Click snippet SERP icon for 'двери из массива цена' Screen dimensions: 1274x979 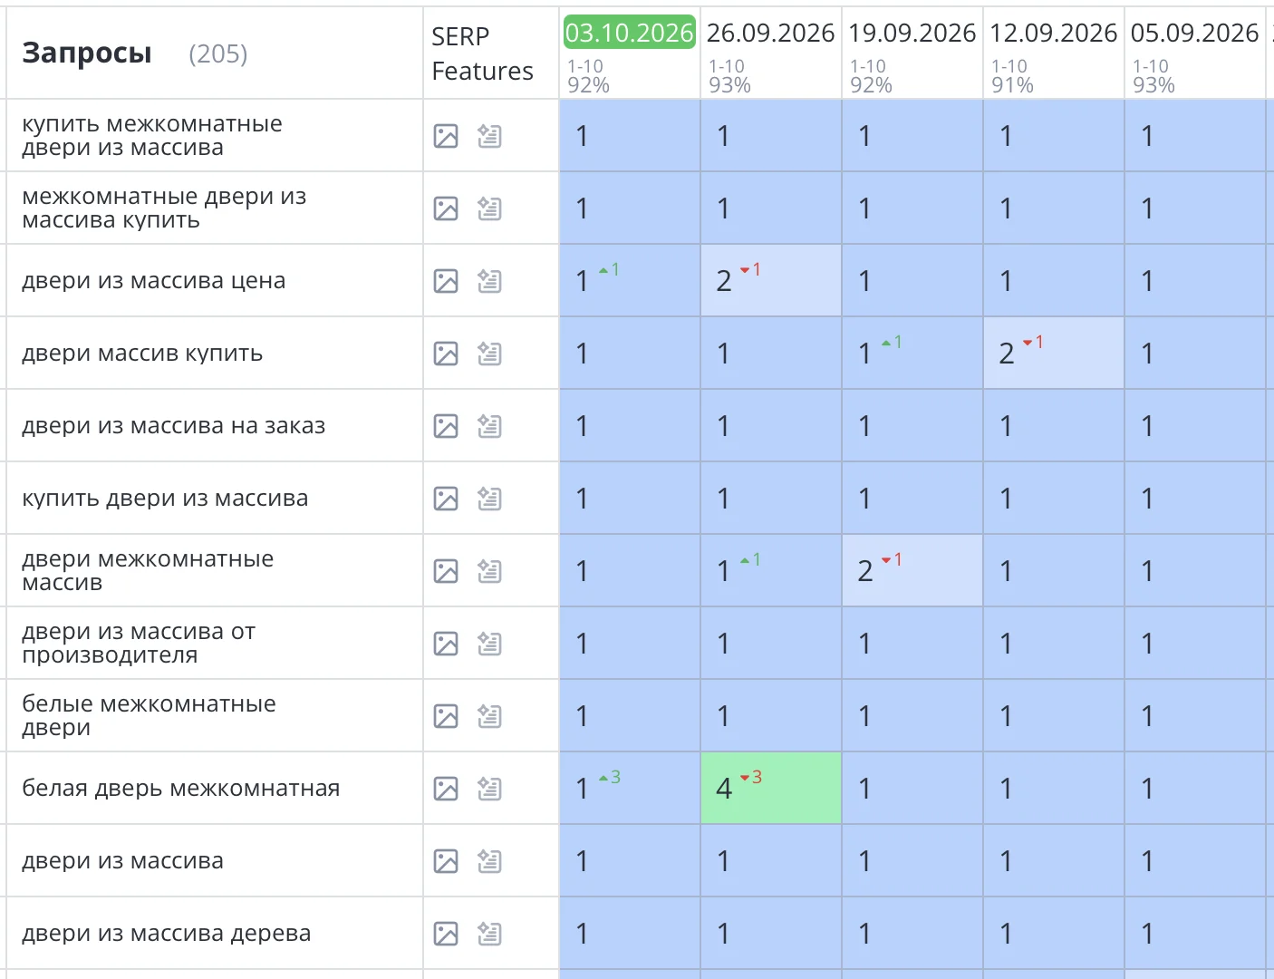[x=489, y=281]
